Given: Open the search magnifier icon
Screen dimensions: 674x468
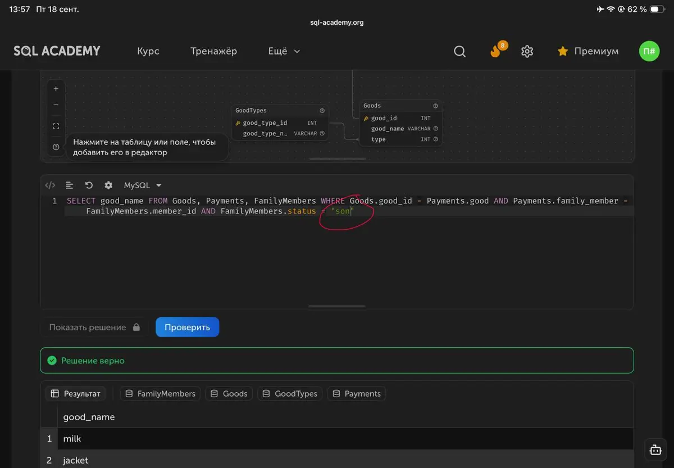Looking at the screenshot, I should (459, 51).
